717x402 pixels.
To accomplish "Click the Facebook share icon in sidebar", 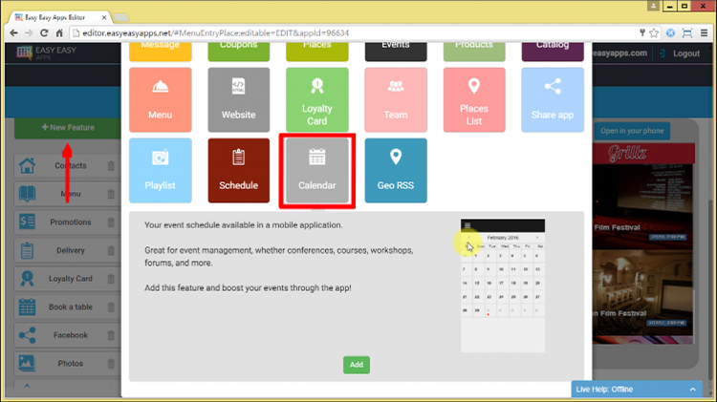I will (x=27, y=335).
